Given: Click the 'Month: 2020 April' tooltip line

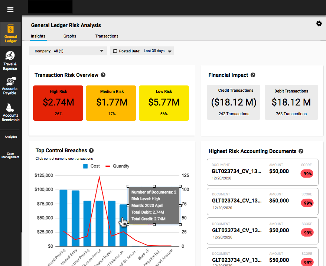Looking at the screenshot, I should point(147,205).
